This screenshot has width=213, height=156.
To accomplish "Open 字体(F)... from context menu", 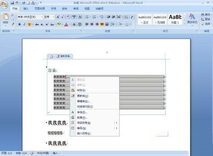I will pos(95,112).
